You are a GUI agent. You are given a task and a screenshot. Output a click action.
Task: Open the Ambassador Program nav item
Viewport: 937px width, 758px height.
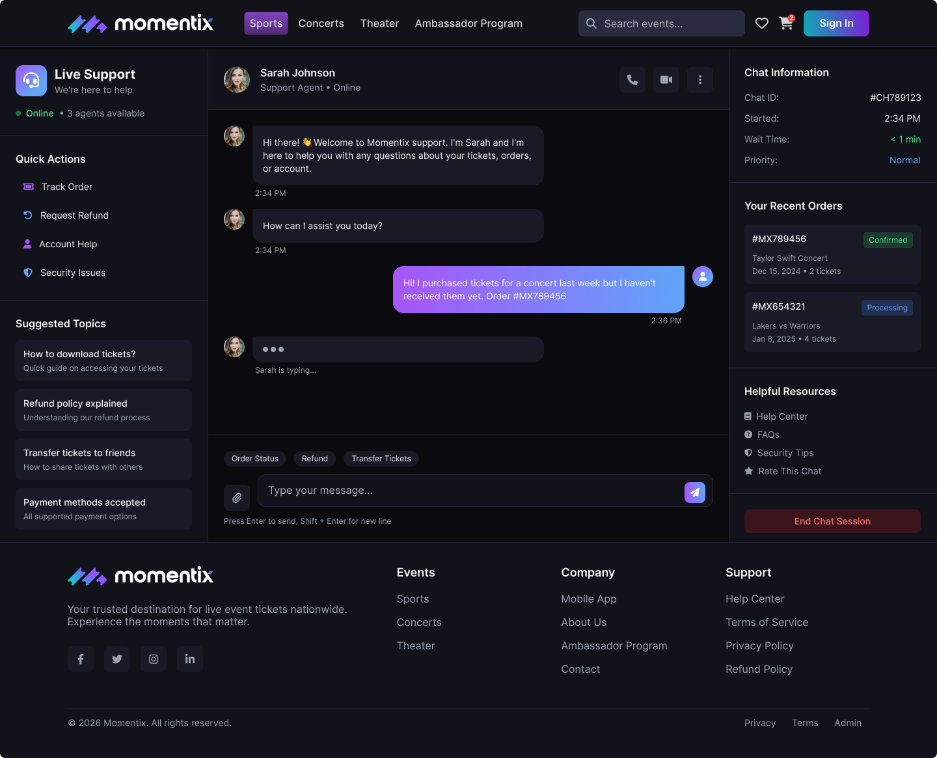[468, 23]
